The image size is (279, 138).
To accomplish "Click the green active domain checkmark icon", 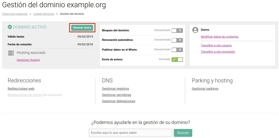I will click(10, 27).
